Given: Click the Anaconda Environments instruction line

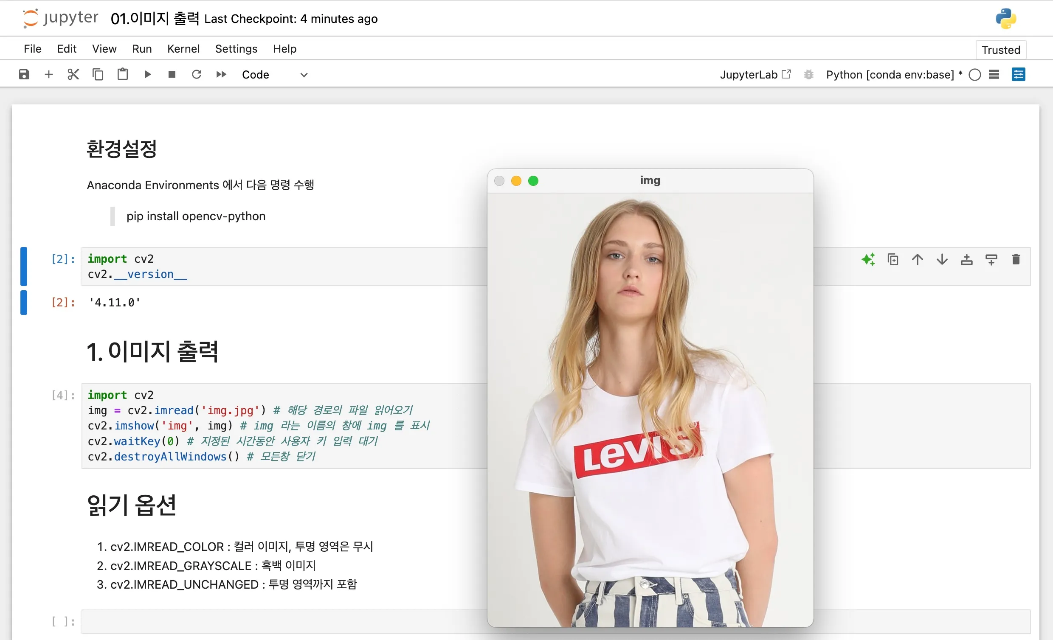Looking at the screenshot, I should click(200, 185).
